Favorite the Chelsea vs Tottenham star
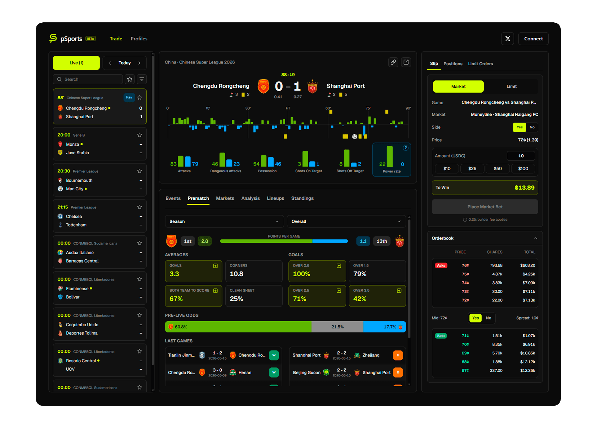Screen dimensions: 597x428 pos(140,207)
